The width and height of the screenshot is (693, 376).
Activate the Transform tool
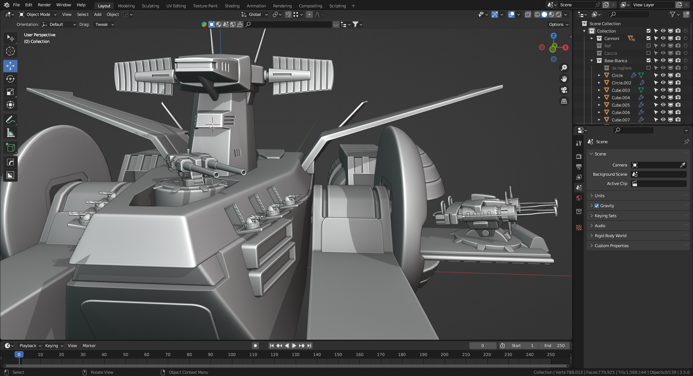[x=10, y=105]
